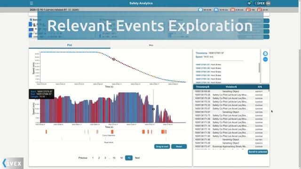
Task: Click the 1608137581.88 Hard Brake event
Action: (x=208, y=68)
